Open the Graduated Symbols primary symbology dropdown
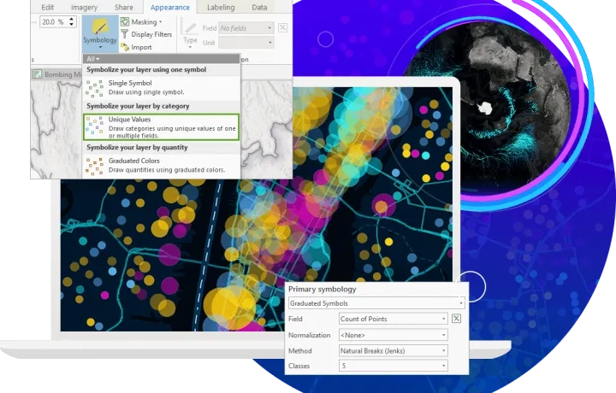Screen dimensions: 616x393 (376, 303)
